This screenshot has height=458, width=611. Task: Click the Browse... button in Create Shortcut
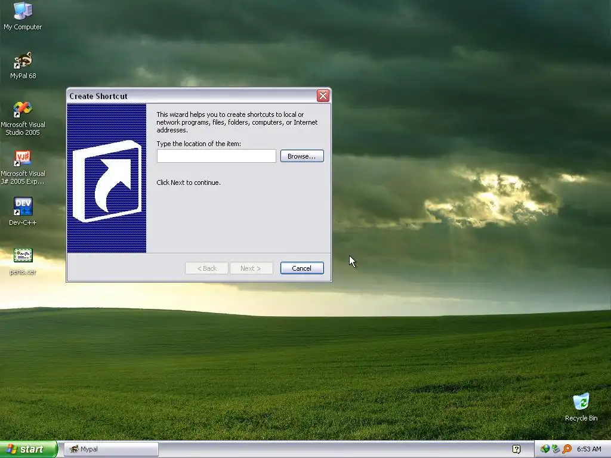tap(302, 156)
